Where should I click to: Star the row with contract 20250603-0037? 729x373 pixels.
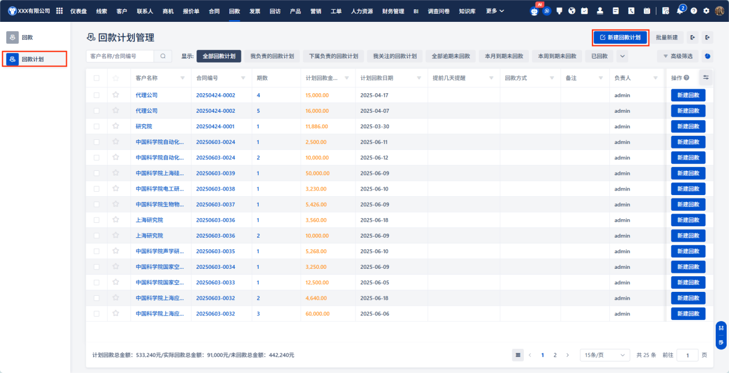115,204
